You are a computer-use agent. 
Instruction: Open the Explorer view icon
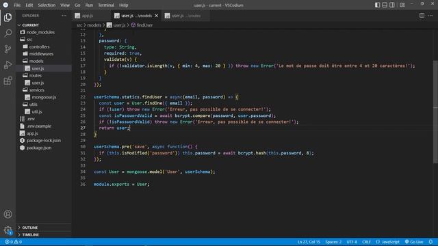pos(8,18)
